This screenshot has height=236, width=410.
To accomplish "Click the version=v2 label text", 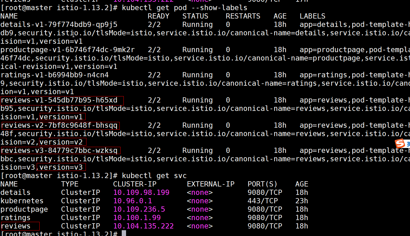I will (x=61, y=142).
